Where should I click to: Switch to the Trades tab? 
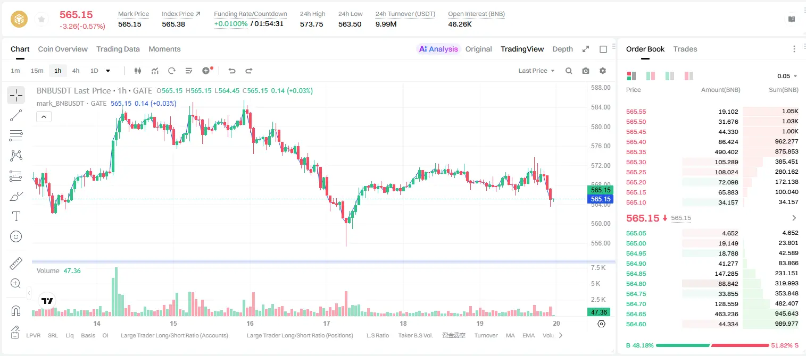[x=685, y=49]
